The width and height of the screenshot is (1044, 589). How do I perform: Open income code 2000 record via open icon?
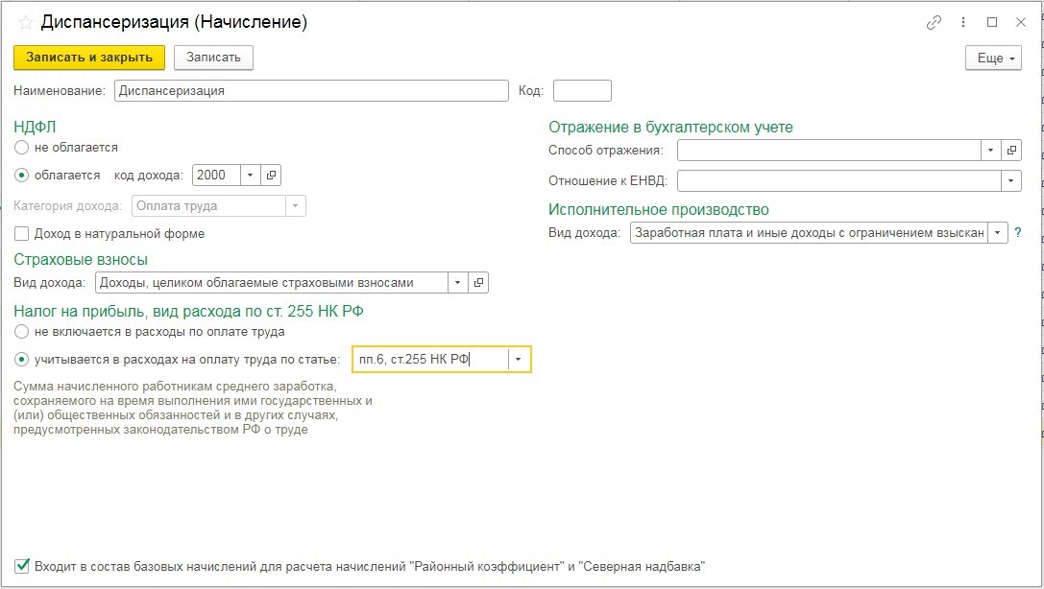point(271,175)
